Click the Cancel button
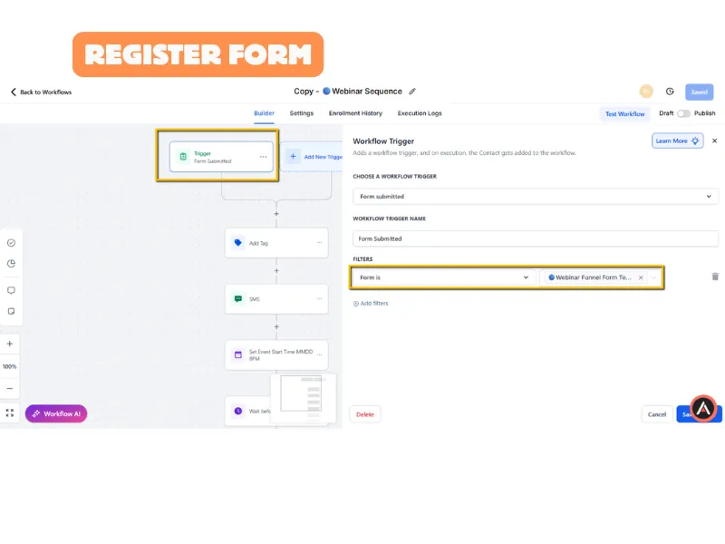This screenshot has height=544, width=725. (655, 414)
